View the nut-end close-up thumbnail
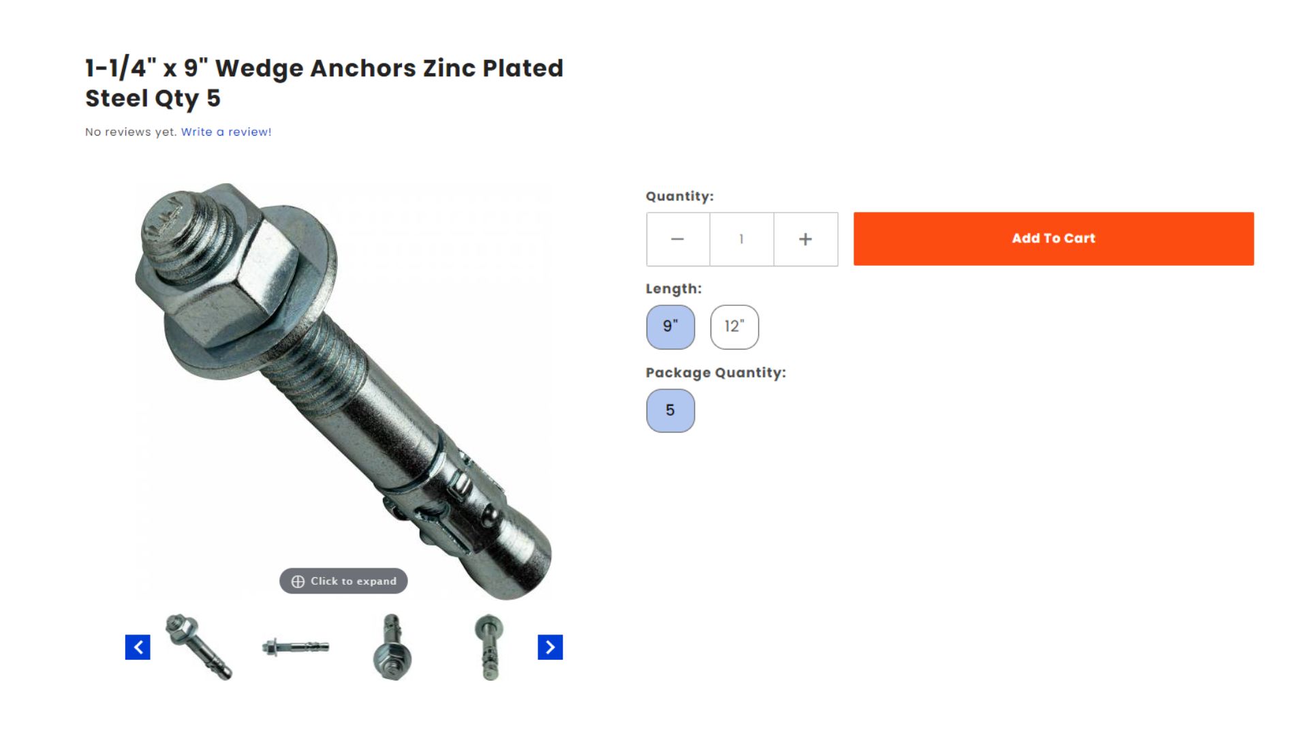The width and height of the screenshot is (1308, 736). (392, 647)
